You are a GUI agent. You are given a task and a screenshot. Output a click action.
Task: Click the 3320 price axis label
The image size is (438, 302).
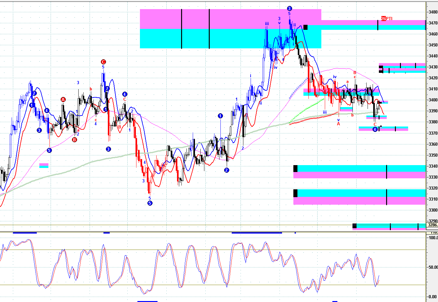click(433, 188)
